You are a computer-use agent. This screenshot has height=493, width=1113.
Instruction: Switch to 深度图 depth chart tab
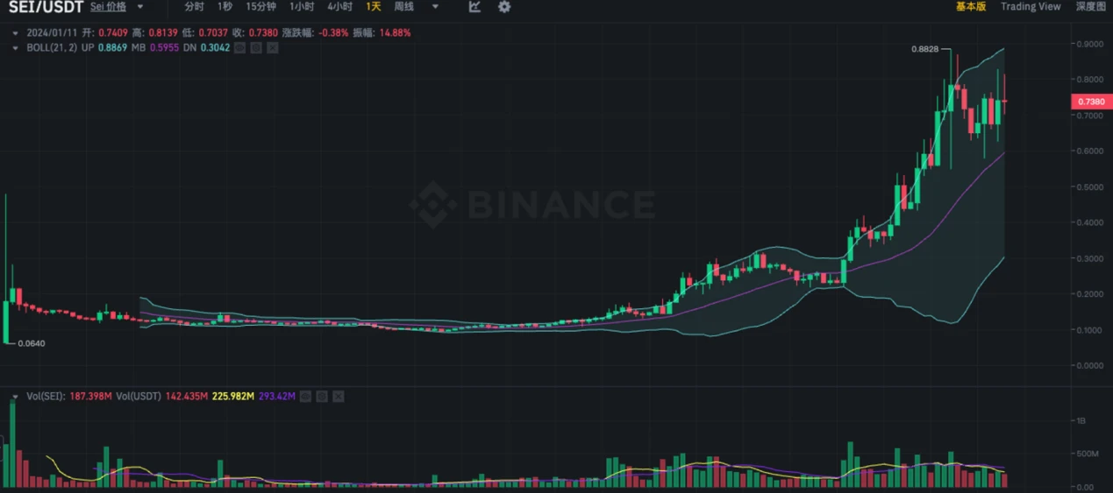coord(1091,7)
